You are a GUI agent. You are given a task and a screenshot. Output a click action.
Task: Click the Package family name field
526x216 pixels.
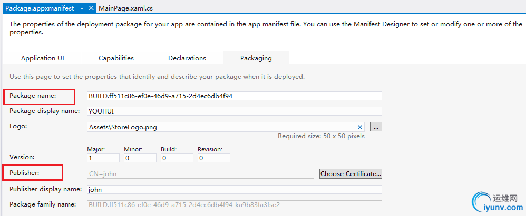(234, 204)
